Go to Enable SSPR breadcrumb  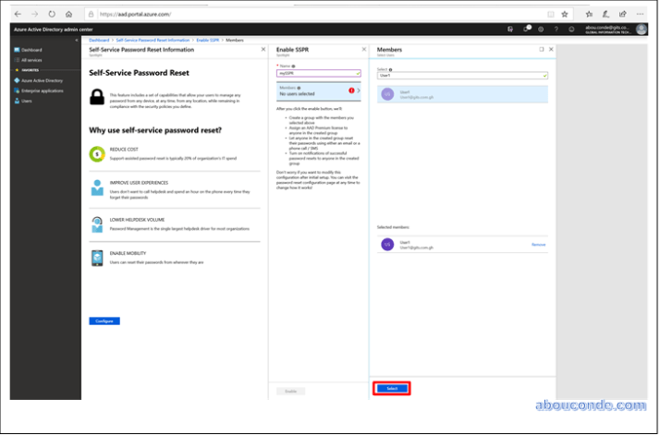(x=207, y=41)
